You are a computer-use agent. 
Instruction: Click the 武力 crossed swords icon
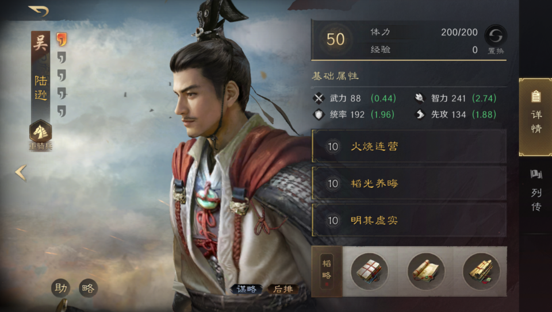pos(319,98)
